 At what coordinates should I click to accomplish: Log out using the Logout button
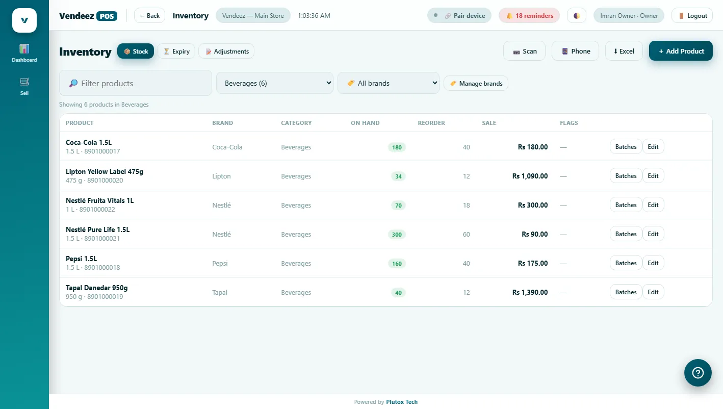[692, 16]
